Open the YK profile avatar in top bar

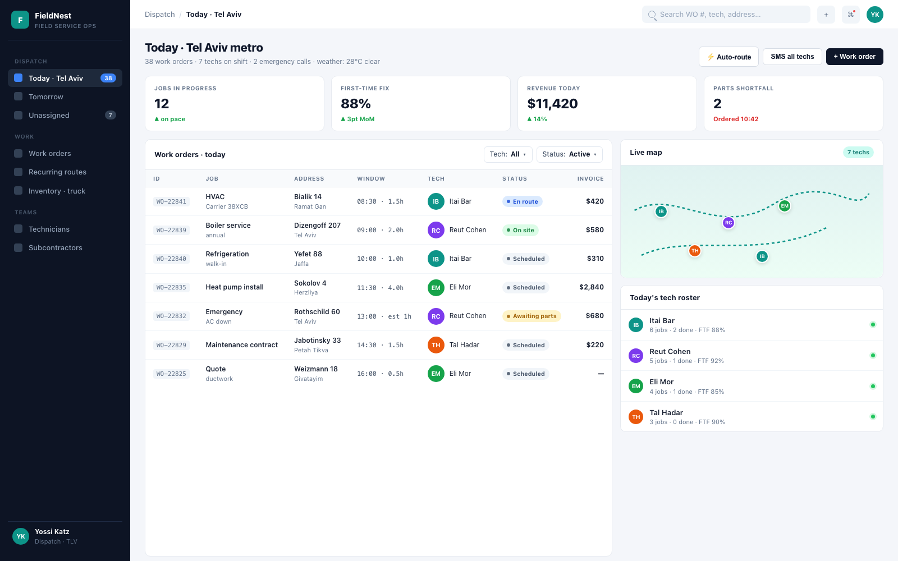click(875, 15)
